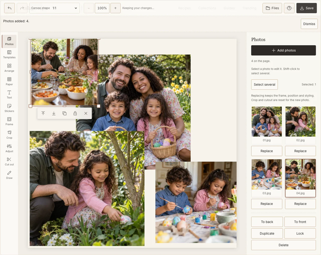Open the Canvas shape dropdown
Viewport: 321px width, 255px height.
point(54,8)
